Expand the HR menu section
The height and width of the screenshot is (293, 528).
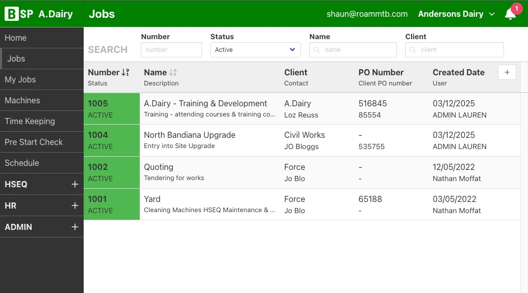coord(42,206)
